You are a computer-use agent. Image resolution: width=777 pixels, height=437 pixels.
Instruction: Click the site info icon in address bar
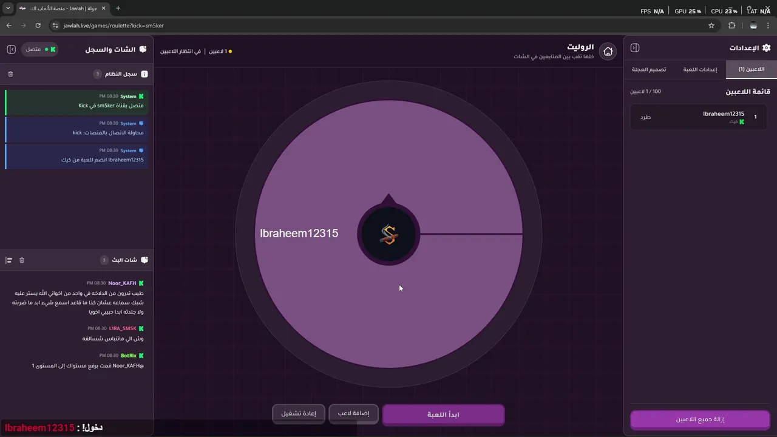point(55,25)
